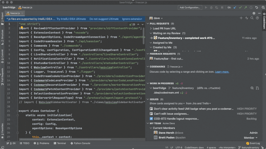The image size is (266, 149).
Task: Open Git history clock icon
Action: pyautogui.click(x=251, y=7)
